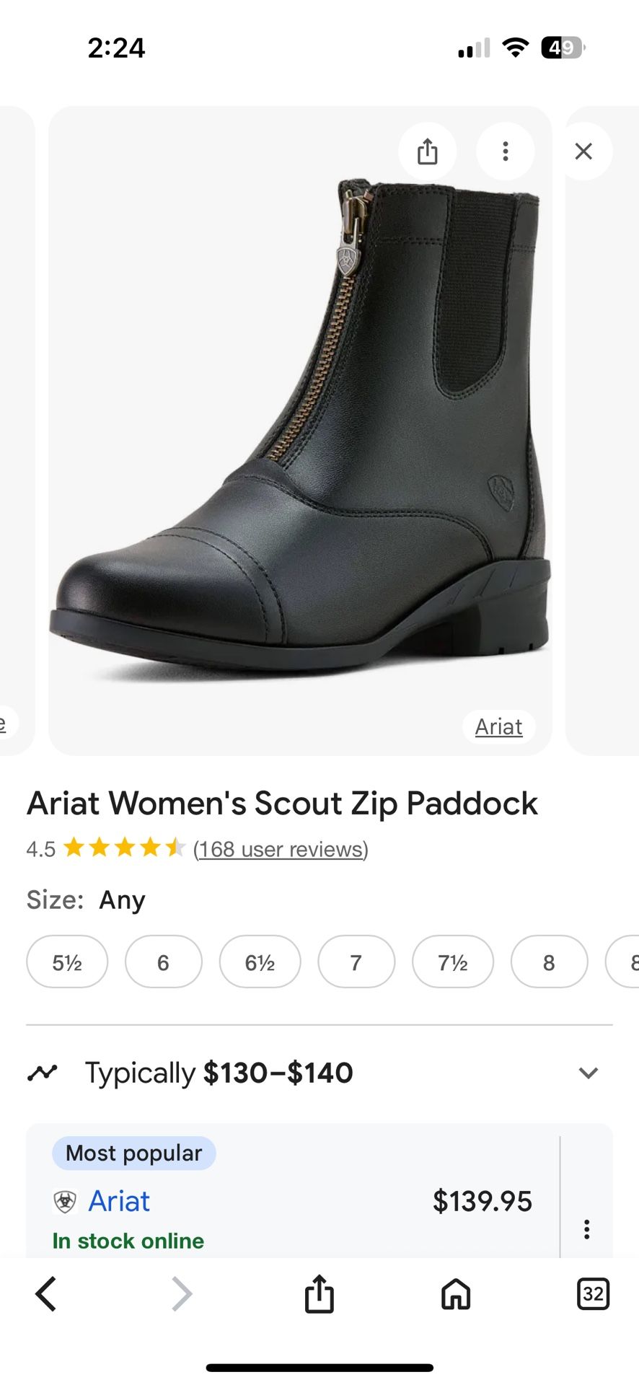Viewport: 639px width, 1385px height.
Task: Tap the Ariat image source label
Action: [x=498, y=726]
